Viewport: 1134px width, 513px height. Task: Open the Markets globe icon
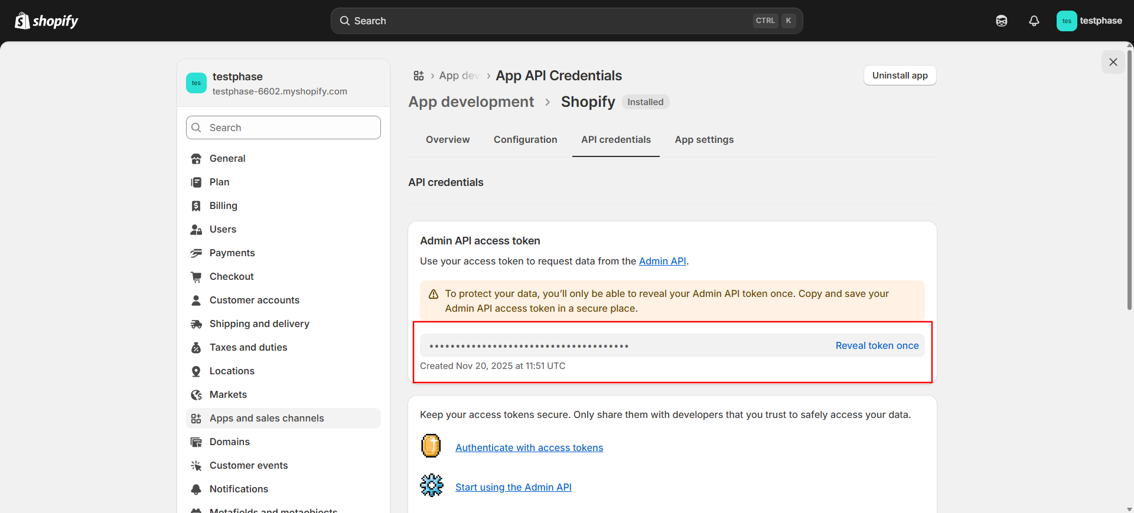[x=196, y=394]
